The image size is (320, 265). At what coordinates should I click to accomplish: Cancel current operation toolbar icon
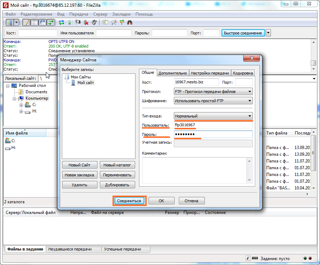tap(78, 22)
